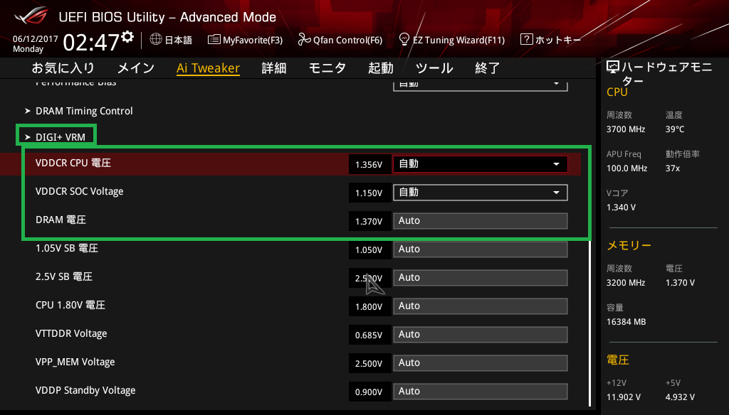Screen dimensions: 729x415
Task: Click the 06/12/2017 date
Action: point(36,39)
